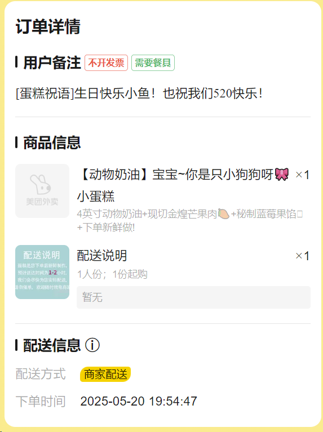Click the 1人份；1份起购 spec text

pyautogui.click(x=112, y=274)
